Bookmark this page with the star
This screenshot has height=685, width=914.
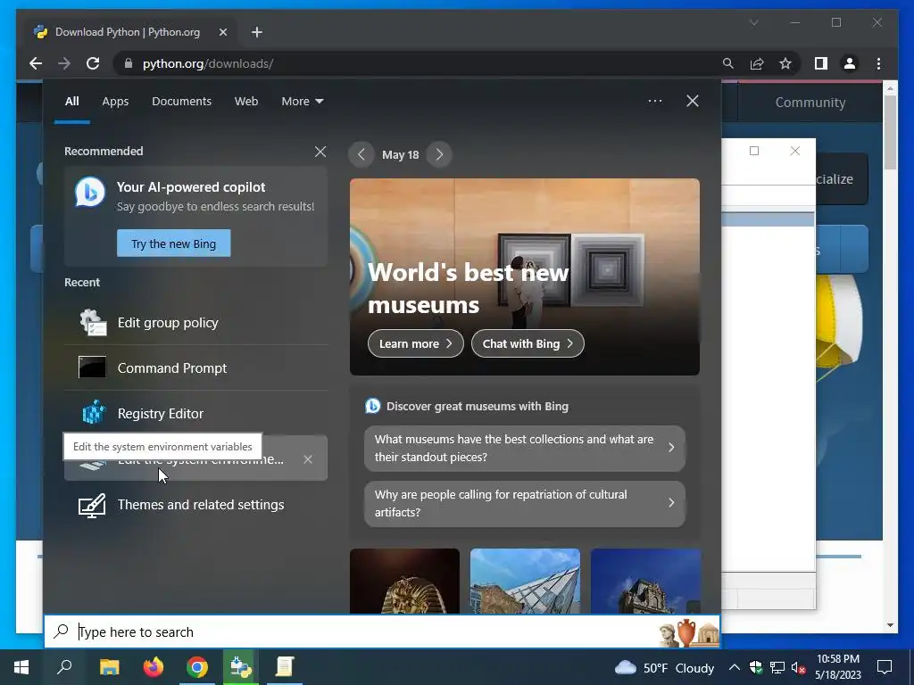point(785,63)
